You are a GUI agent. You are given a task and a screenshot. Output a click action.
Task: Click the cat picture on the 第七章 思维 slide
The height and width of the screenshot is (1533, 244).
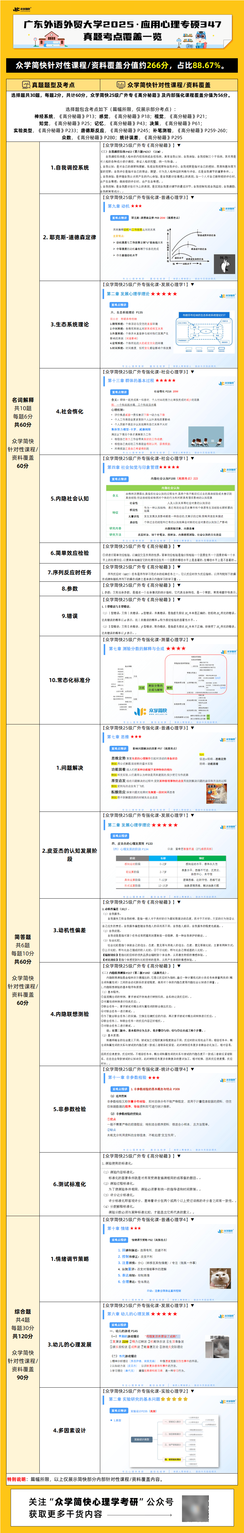217,793
